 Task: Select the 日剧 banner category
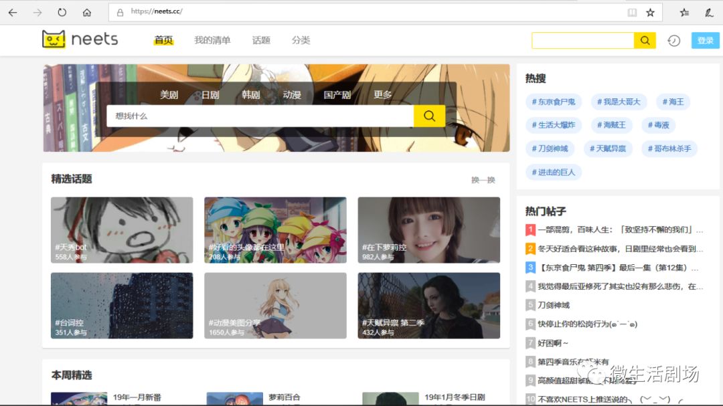click(x=210, y=95)
